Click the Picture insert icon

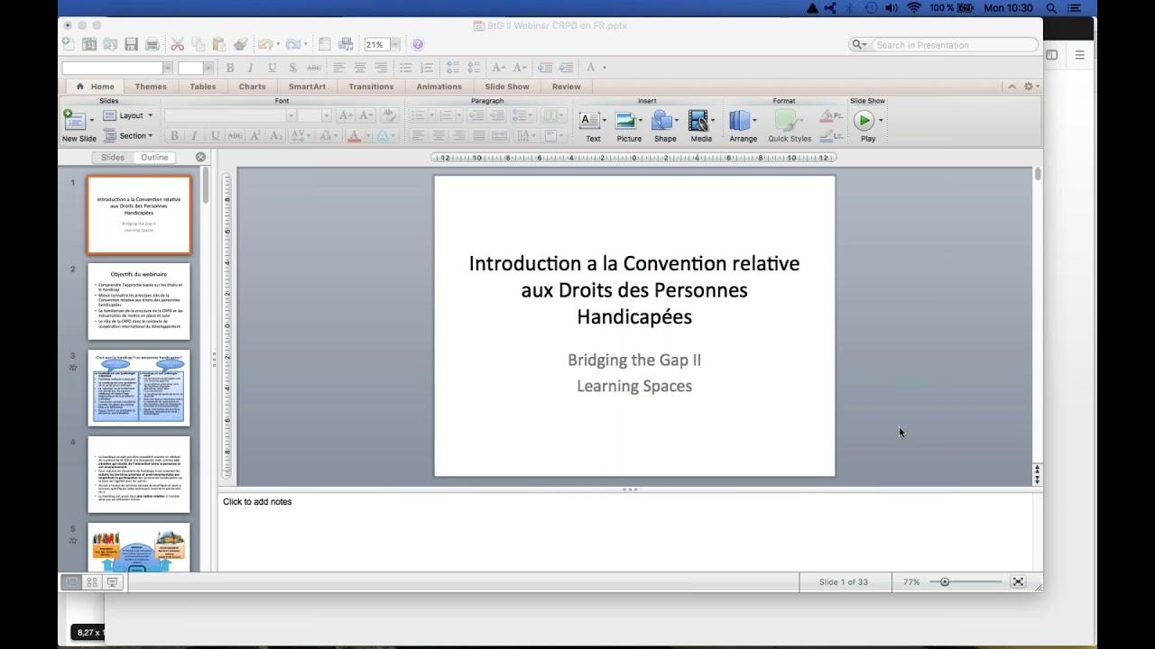click(x=625, y=120)
